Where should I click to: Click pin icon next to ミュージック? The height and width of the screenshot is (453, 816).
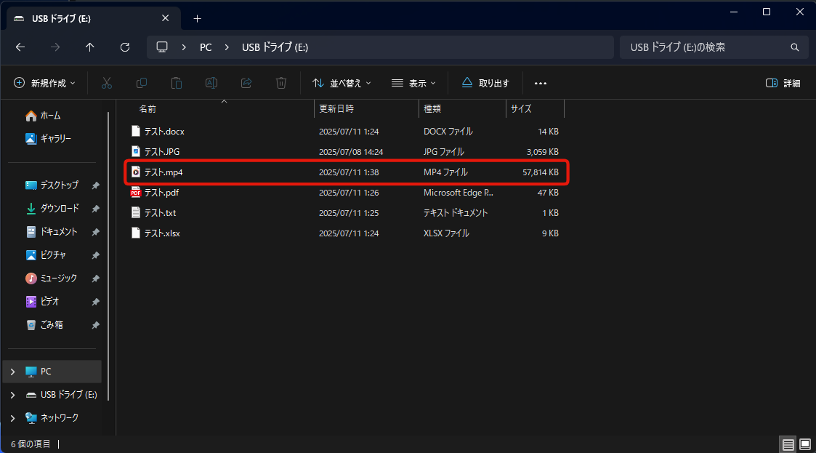coord(96,278)
